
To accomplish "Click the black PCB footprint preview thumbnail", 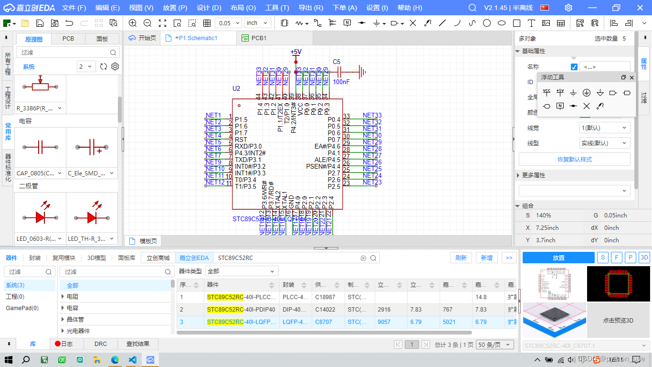I will [618, 284].
